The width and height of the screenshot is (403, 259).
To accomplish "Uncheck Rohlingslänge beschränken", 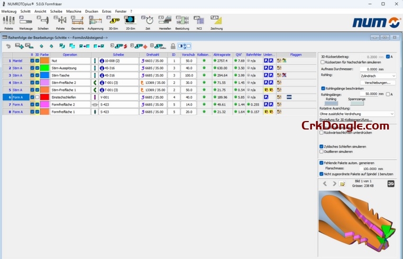I will (323, 88).
